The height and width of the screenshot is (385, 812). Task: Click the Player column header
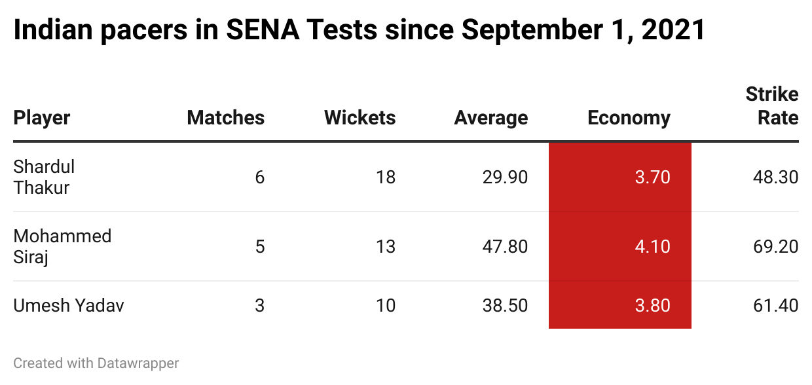(42, 118)
